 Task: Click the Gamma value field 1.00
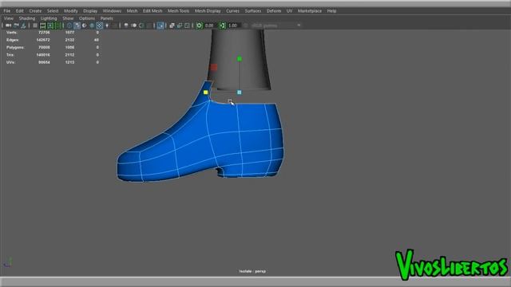(x=233, y=26)
